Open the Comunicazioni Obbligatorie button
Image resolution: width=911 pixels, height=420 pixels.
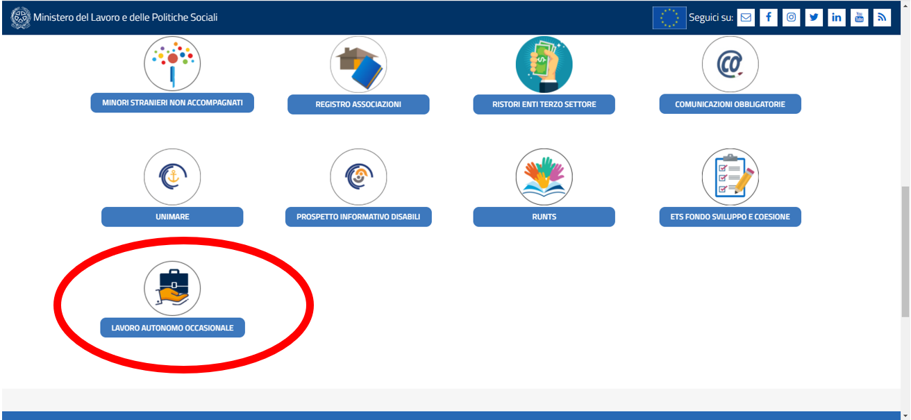[730, 104]
